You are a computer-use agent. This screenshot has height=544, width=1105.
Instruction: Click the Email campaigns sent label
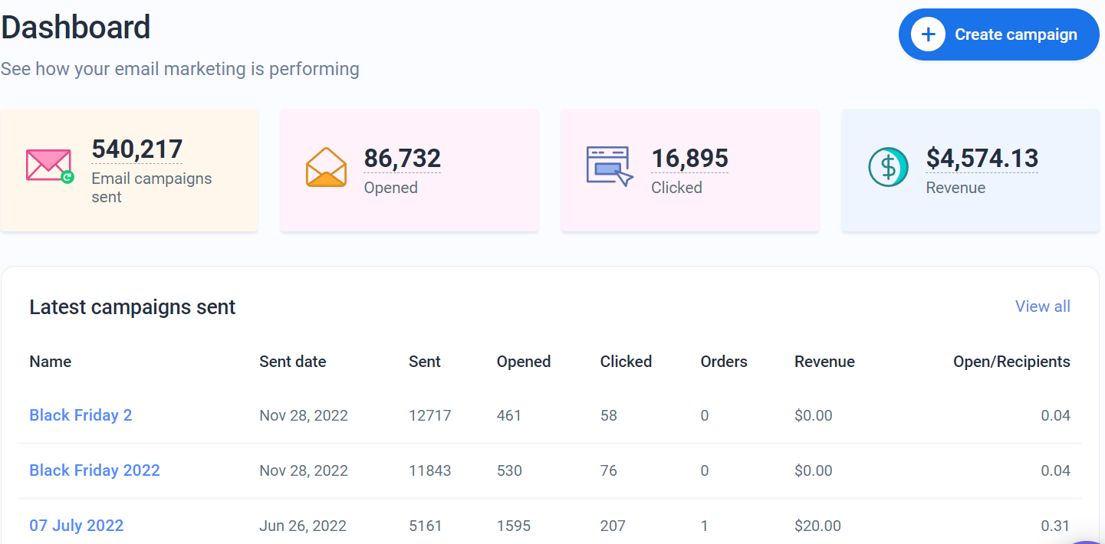pyautogui.click(x=151, y=188)
